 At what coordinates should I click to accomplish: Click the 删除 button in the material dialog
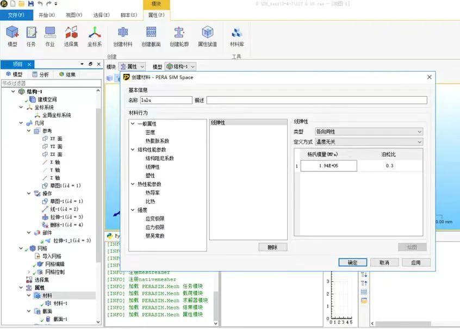click(x=272, y=246)
